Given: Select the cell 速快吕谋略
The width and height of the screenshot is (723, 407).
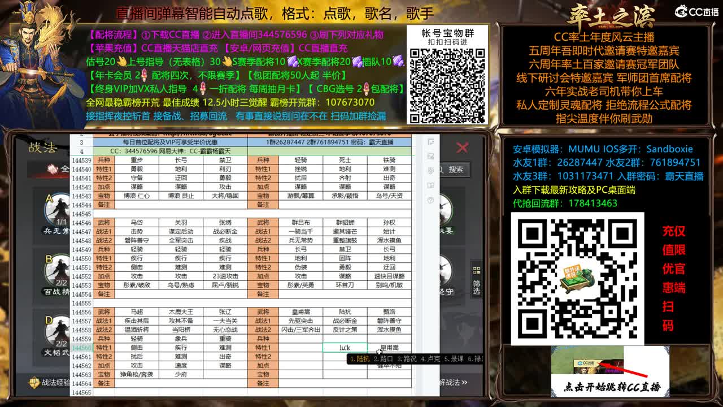Looking at the screenshot, I should 389,276.
